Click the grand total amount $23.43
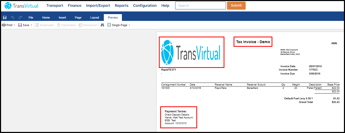Image resolution: width=345 pixels, height=133 pixels. point(336,102)
